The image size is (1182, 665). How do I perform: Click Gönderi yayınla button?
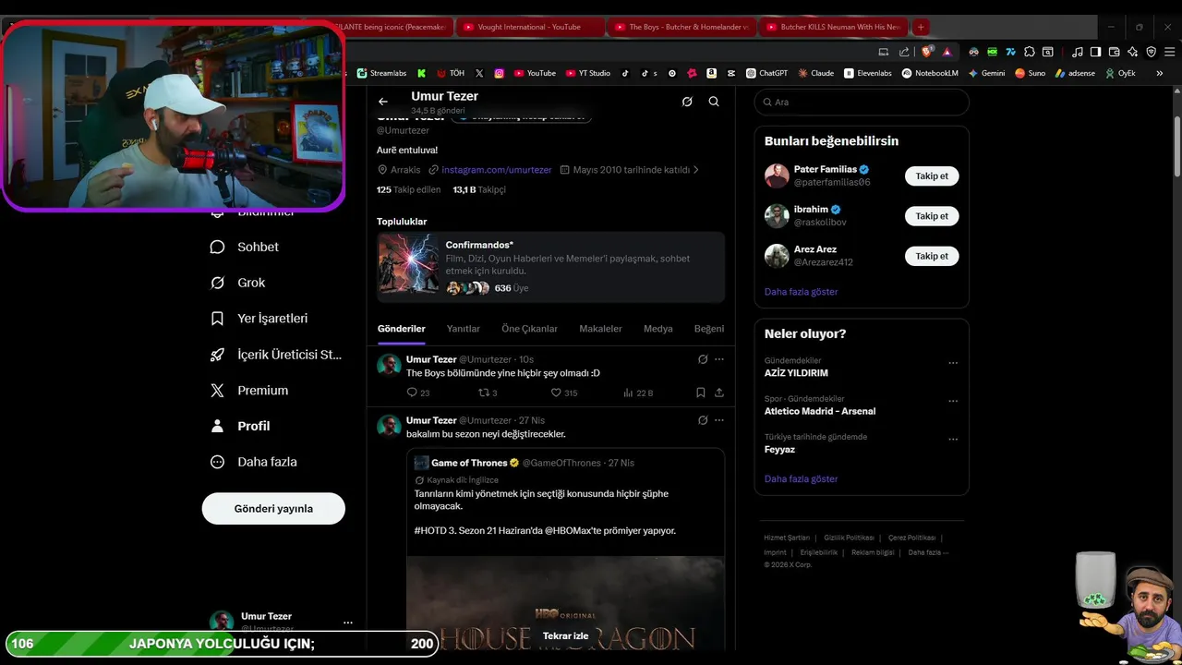273,509
